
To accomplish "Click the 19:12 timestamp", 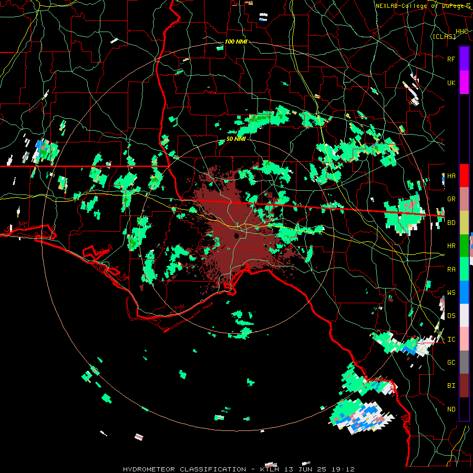I will pyautogui.click(x=343, y=469).
